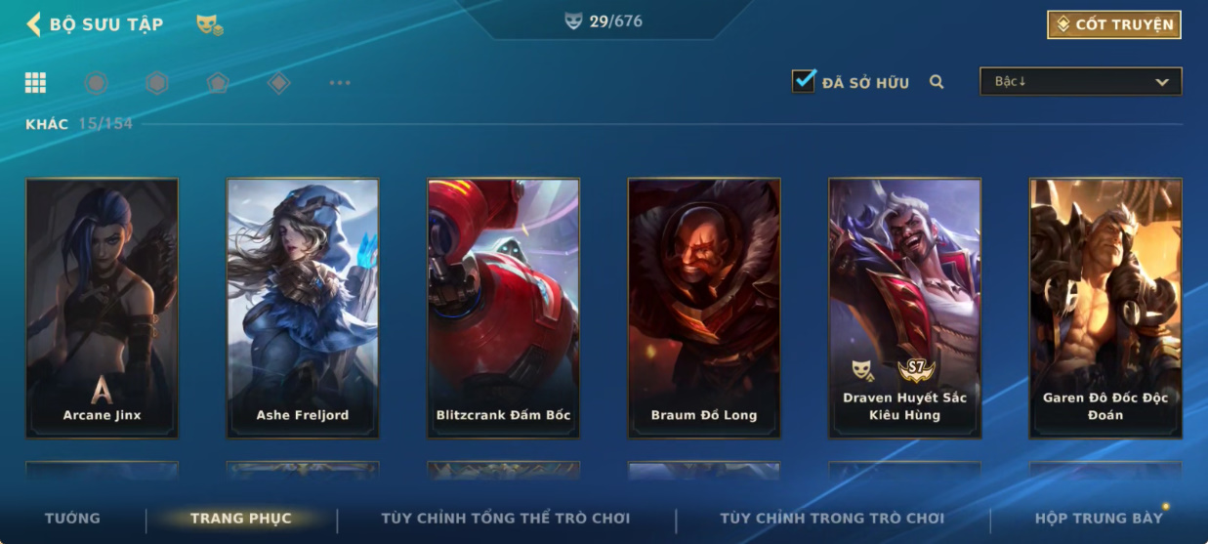This screenshot has width=1208, height=544.
Task: Open the search magnifier icon
Action: pos(937,82)
